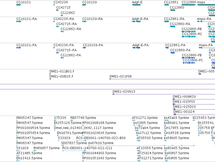Click the CG12860 gene label

tap(177, 7)
